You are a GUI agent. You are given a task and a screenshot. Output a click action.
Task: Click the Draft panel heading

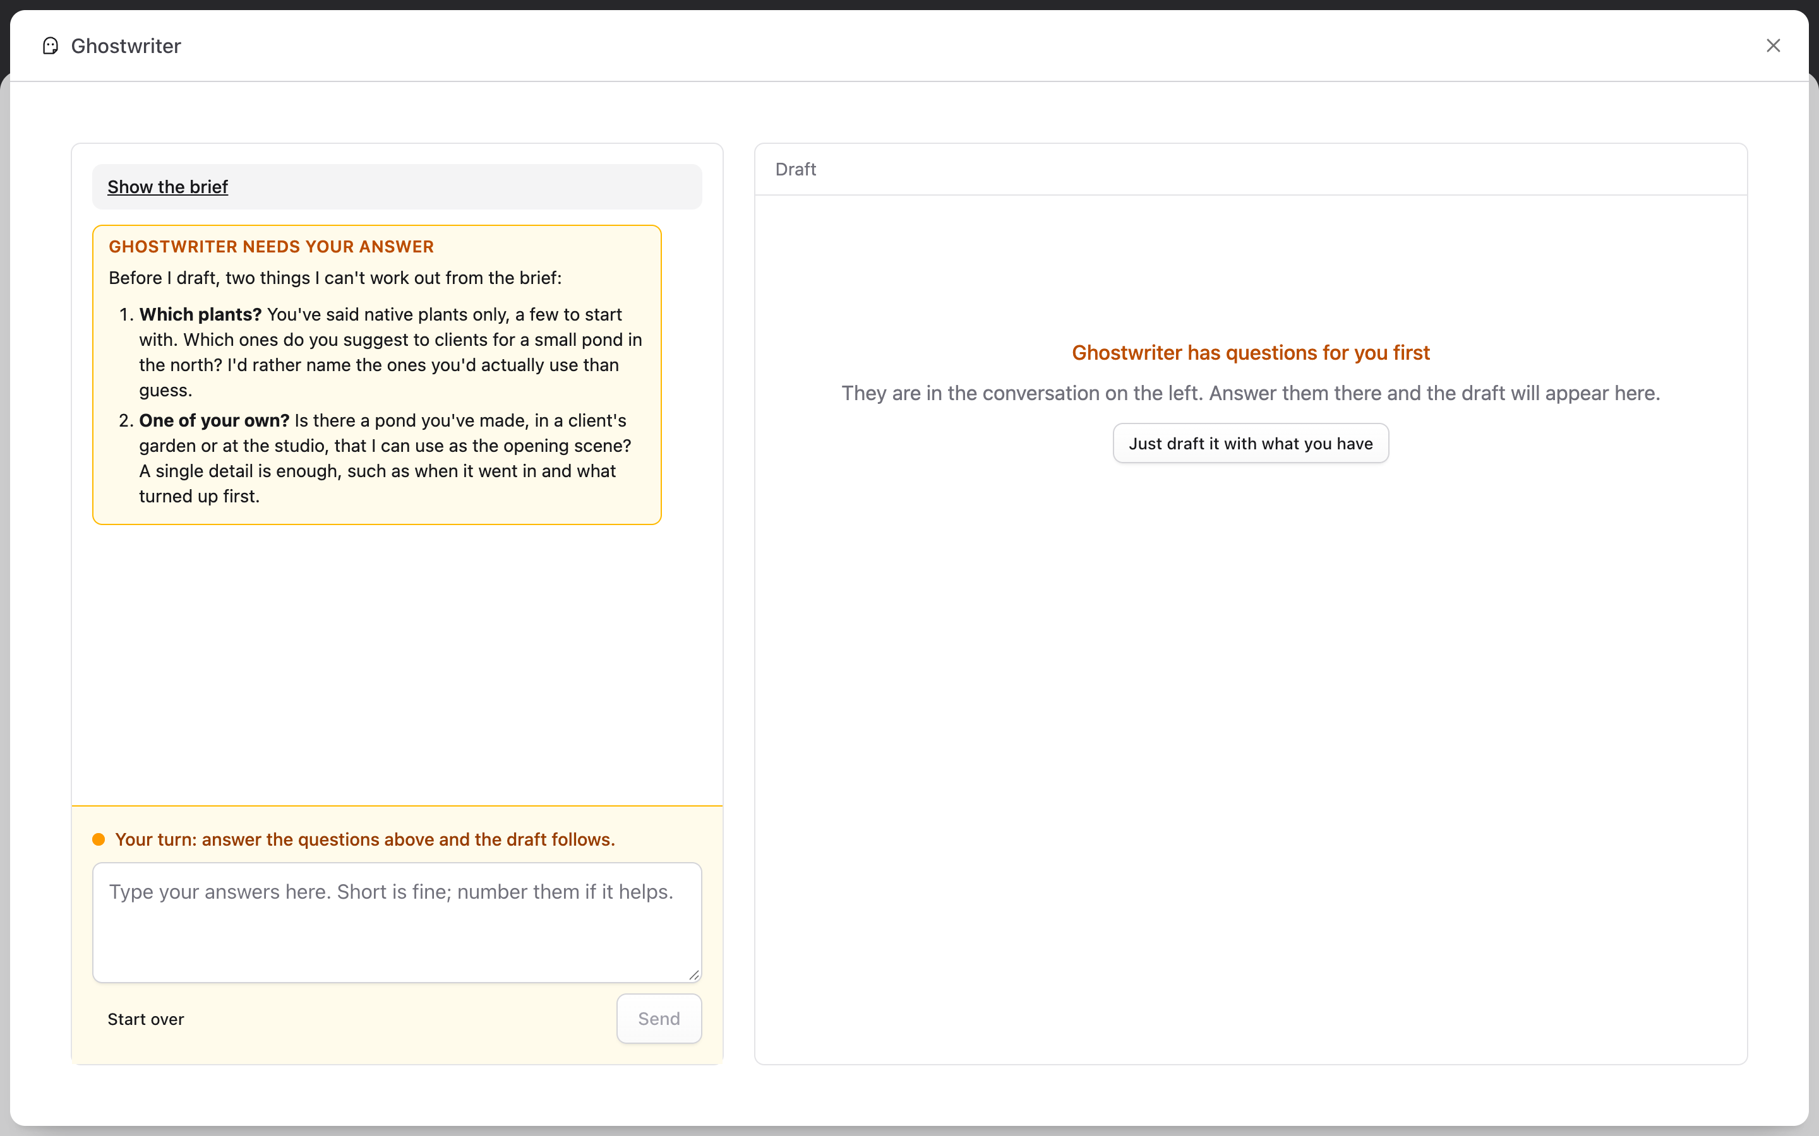pos(795,169)
